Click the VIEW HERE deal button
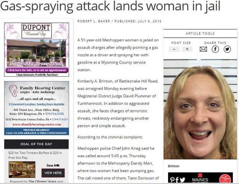 tap(53, 173)
